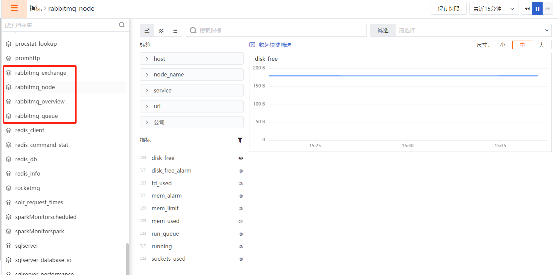558x275 pixels.
Task: Click the metrics filter funnel icon
Action: coord(240,140)
